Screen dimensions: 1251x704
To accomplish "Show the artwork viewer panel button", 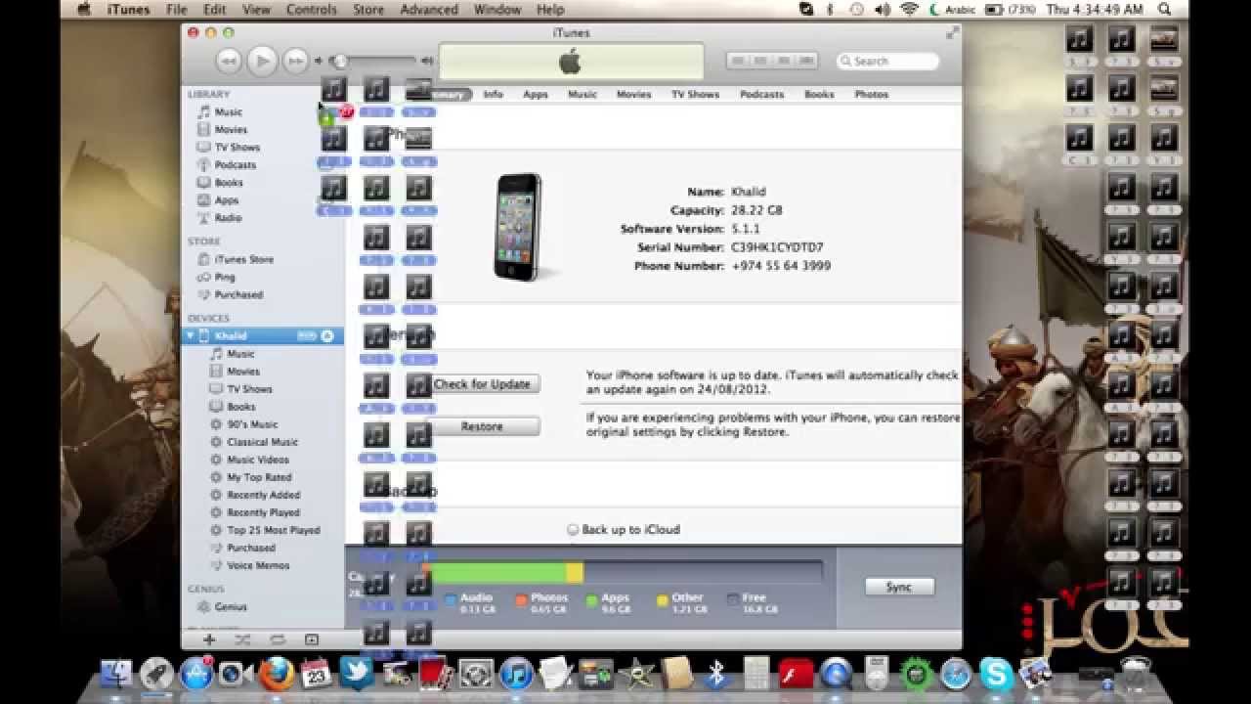I will pyautogui.click(x=311, y=639).
